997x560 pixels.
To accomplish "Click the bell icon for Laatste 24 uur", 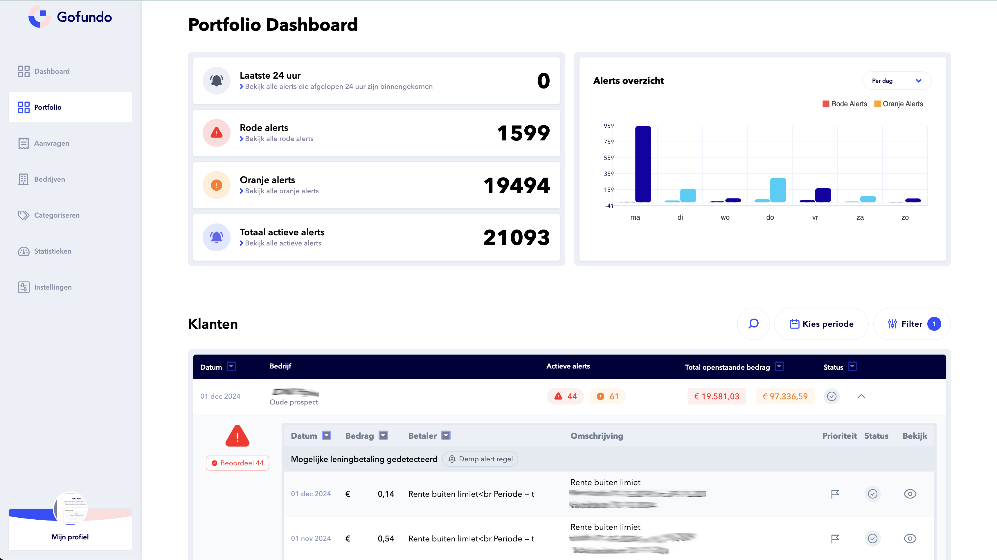I will tap(216, 80).
